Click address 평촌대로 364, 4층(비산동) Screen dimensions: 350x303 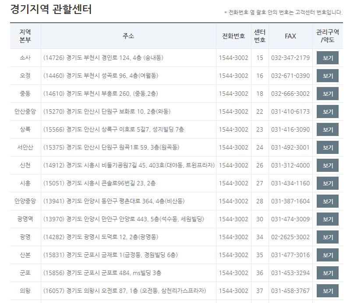click(x=152, y=201)
